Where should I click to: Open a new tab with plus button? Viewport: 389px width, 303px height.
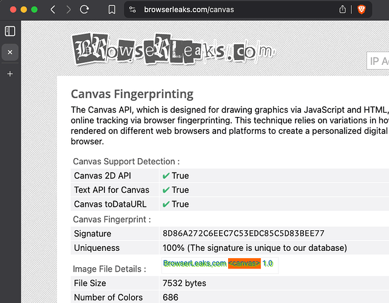(x=10, y=74)
